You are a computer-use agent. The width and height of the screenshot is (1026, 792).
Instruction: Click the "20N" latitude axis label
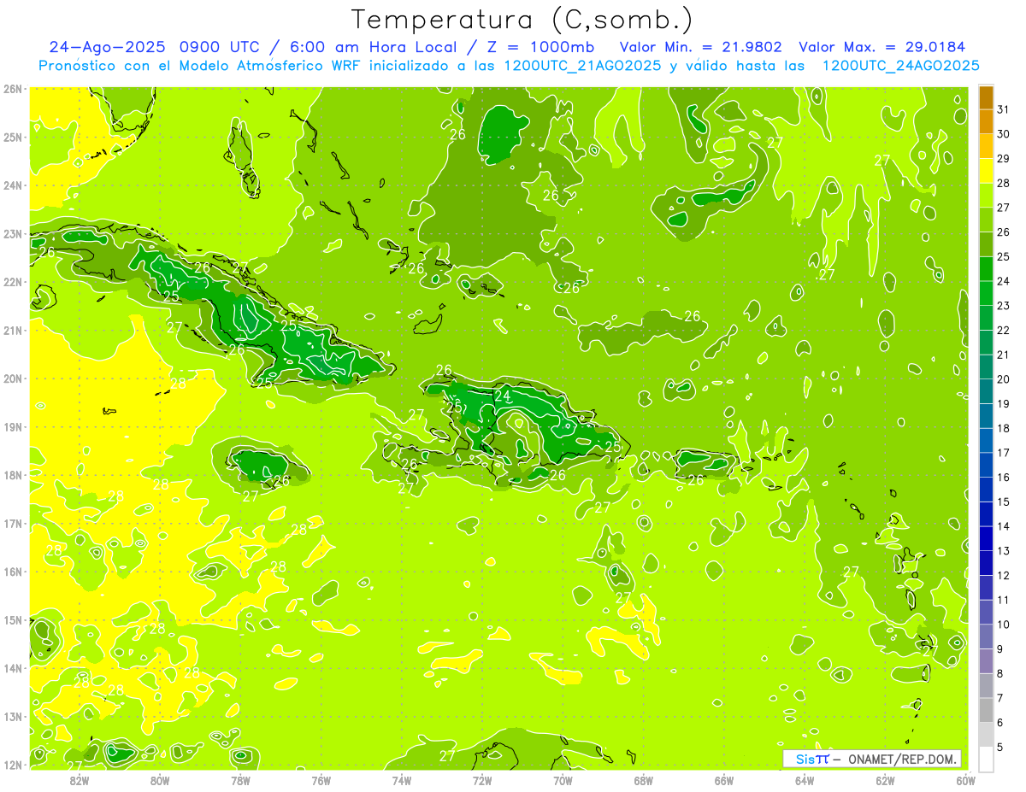point(12,378)
